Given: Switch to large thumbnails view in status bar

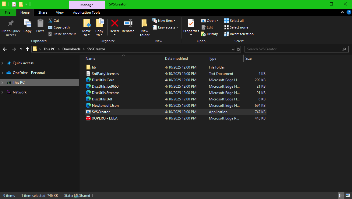Looking at the screenshot, I should tap(348, 195).
